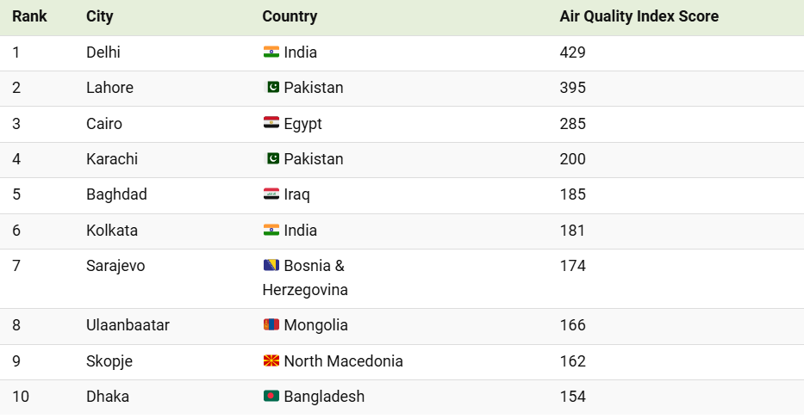Click the Country column header
The image size is (804, 419).
pyautogui.click(x=290, y=16)
